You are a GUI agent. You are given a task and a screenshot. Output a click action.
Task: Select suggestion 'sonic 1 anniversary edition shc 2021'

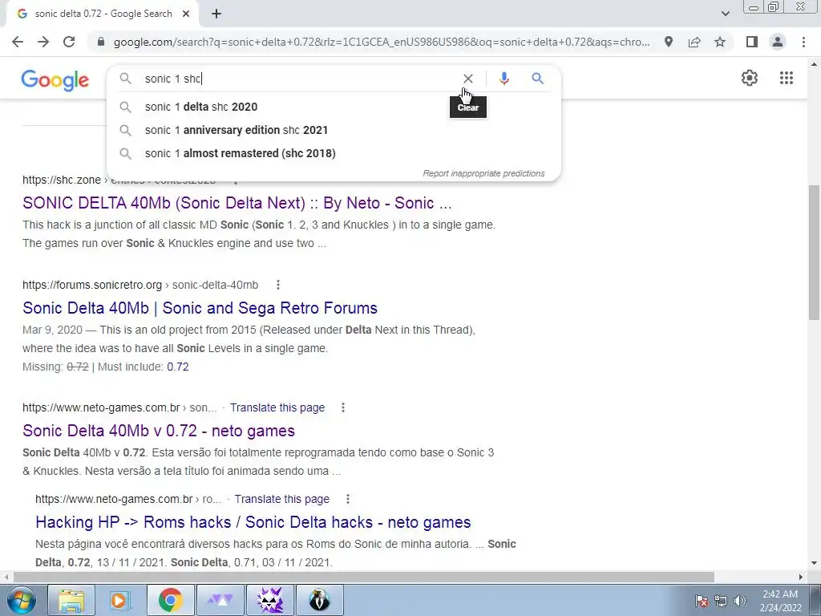click(334, 130)
